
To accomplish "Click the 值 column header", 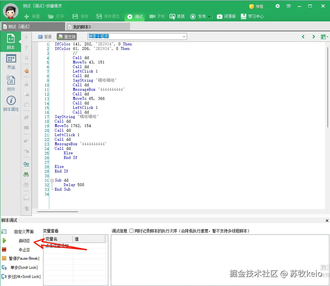I will point(89,239).
